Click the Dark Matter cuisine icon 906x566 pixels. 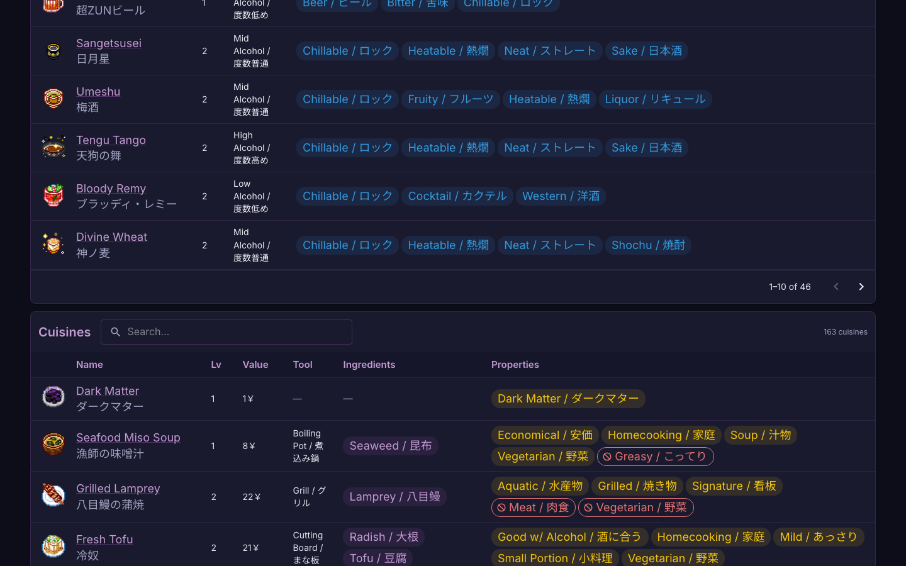pos(53,398)
